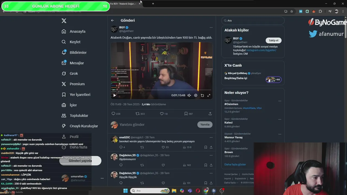Bookmark this page with star icon
The height and width of the screenshot is (195, 347).
point(292,11)
